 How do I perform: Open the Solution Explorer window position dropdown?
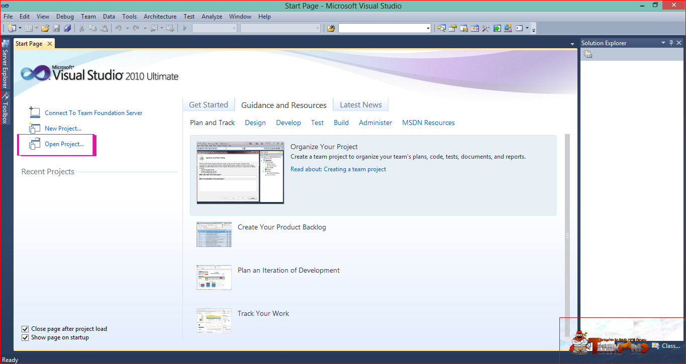pyautogui.click(x=663, y=43)
